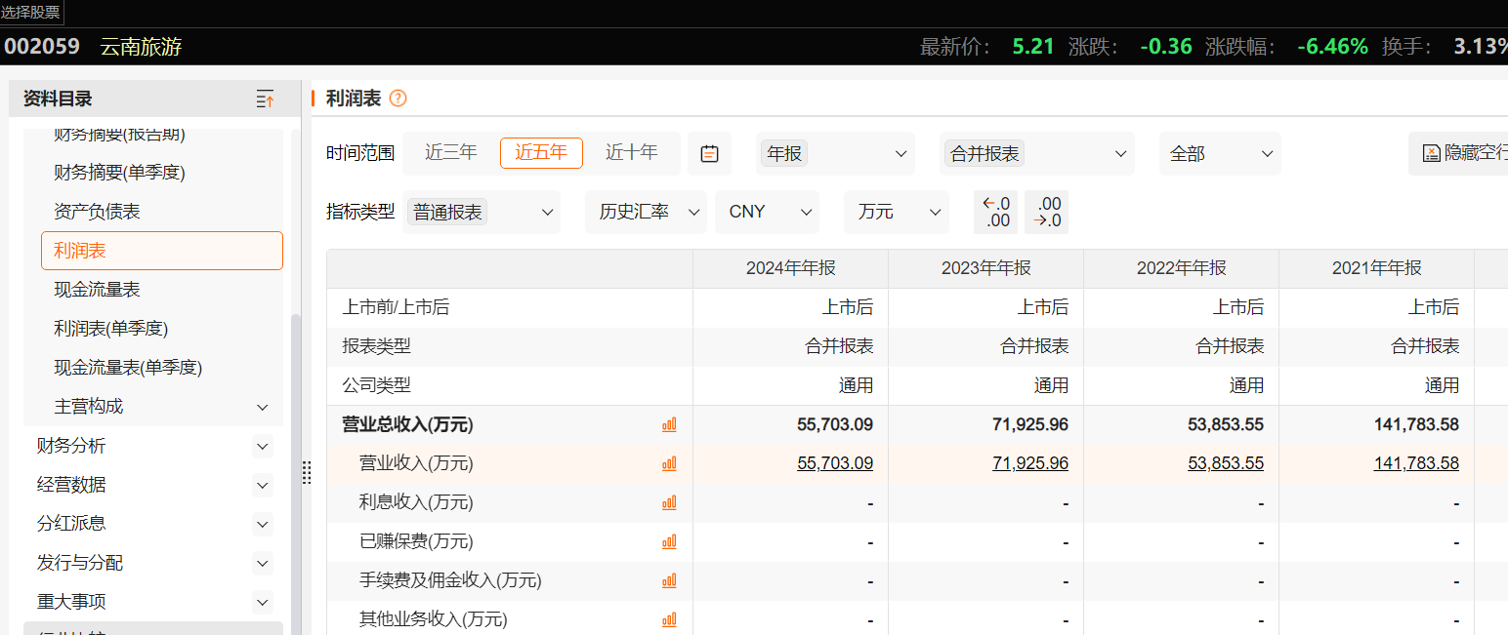Screen dimensions: 1508x635
Task: Open the 合并报表 statement type dropdown
Action: pos(1037,153)
